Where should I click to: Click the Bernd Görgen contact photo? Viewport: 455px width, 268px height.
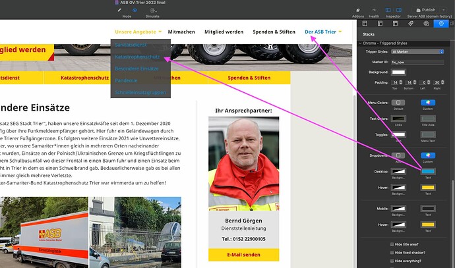point(244,164)
